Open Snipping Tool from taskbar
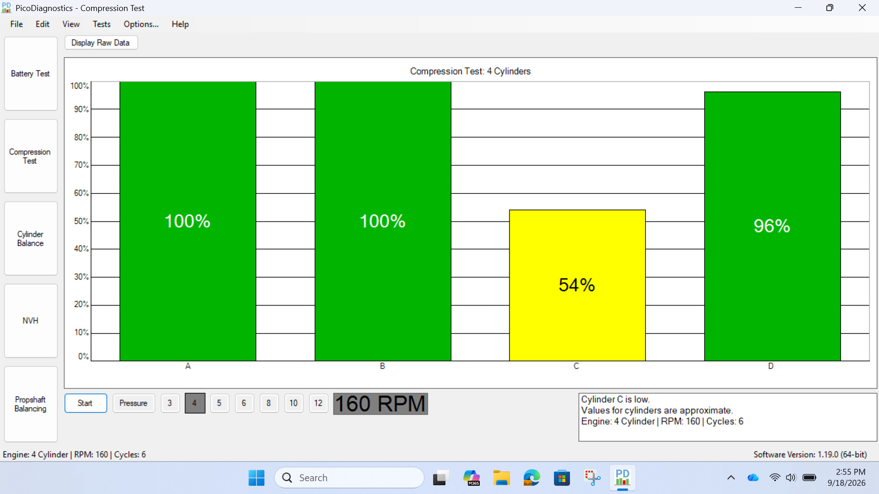 [x=592, y=478]
